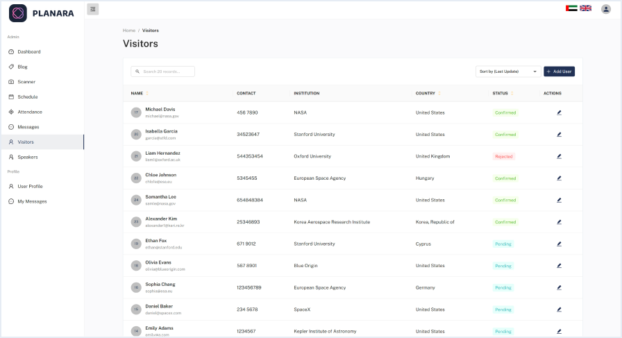Click the contact number 123456789
This screenshot has height=338, width=622.
tap(249, 287)
